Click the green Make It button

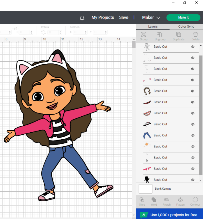tap(183, 17)
